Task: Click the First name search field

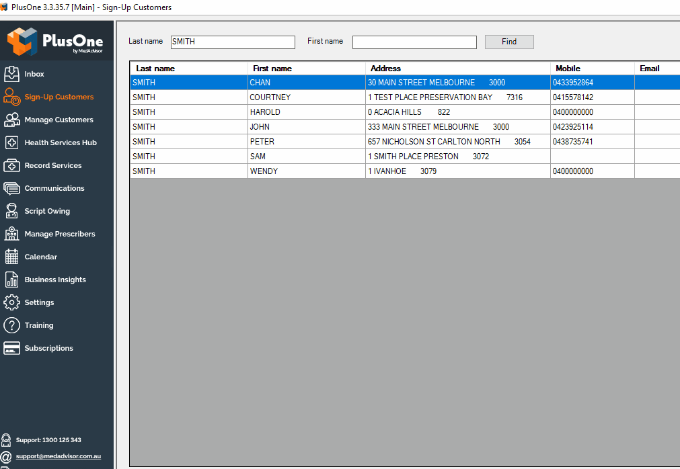Action: click(x=414, y=42)
